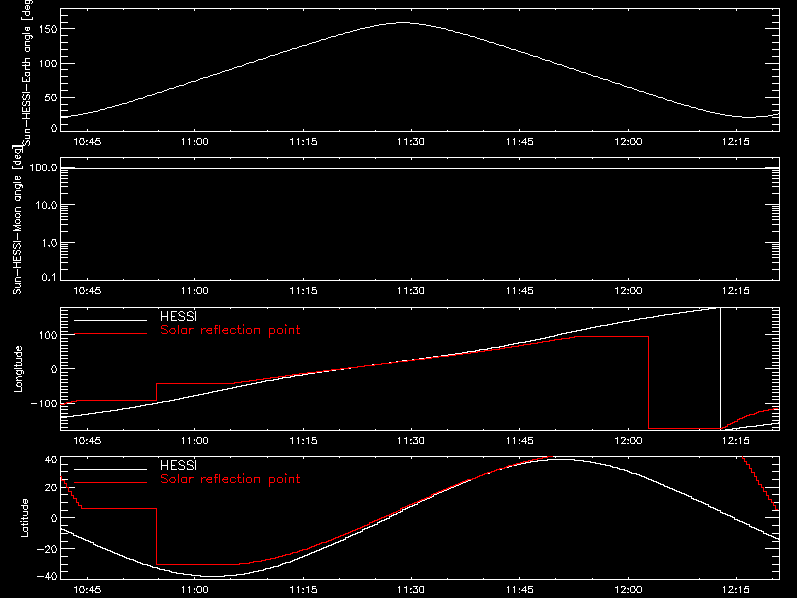
Task: Click 100.0 tick on Moon angle axis
Action: (43, 167)
